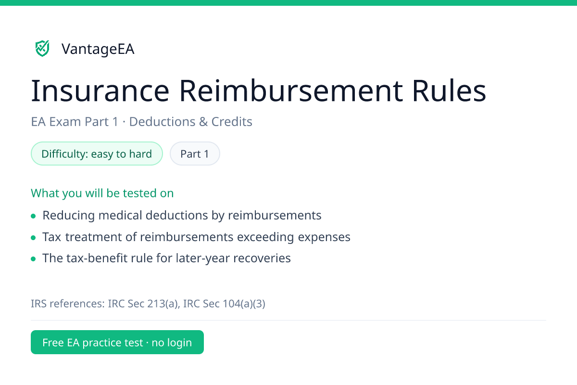Viewport: 577px width, 385px height.
Task: Click the IRC Sec 104(a)(3) reference
Action: [224, 304]
